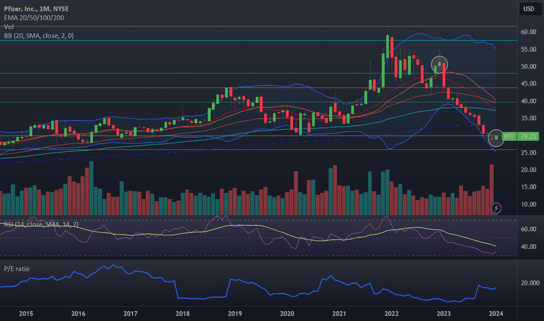Click the tallest volume bar in late 2023
The width and height of the screenshot is (544, 321).
(491, 190)
